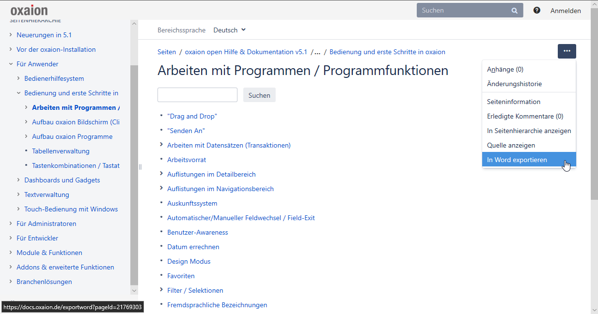Click the magnifier icon in search box
Image resolution: width=598 pixels, height=314 pixels.
[514, 10]
